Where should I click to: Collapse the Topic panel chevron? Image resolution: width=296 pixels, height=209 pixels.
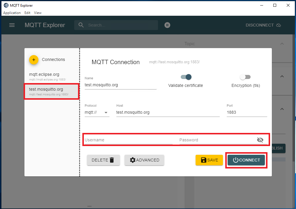(x=282, y=44)
